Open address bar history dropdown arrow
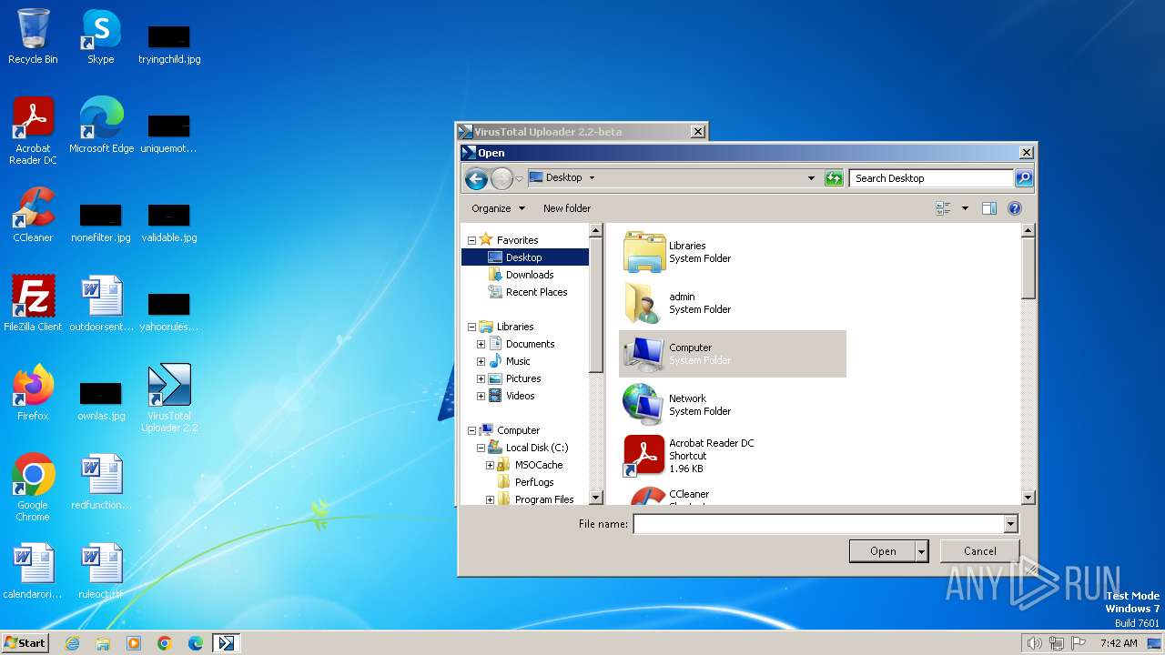The width and height of the screenshot is (1165, 655). tap(811, 178)
